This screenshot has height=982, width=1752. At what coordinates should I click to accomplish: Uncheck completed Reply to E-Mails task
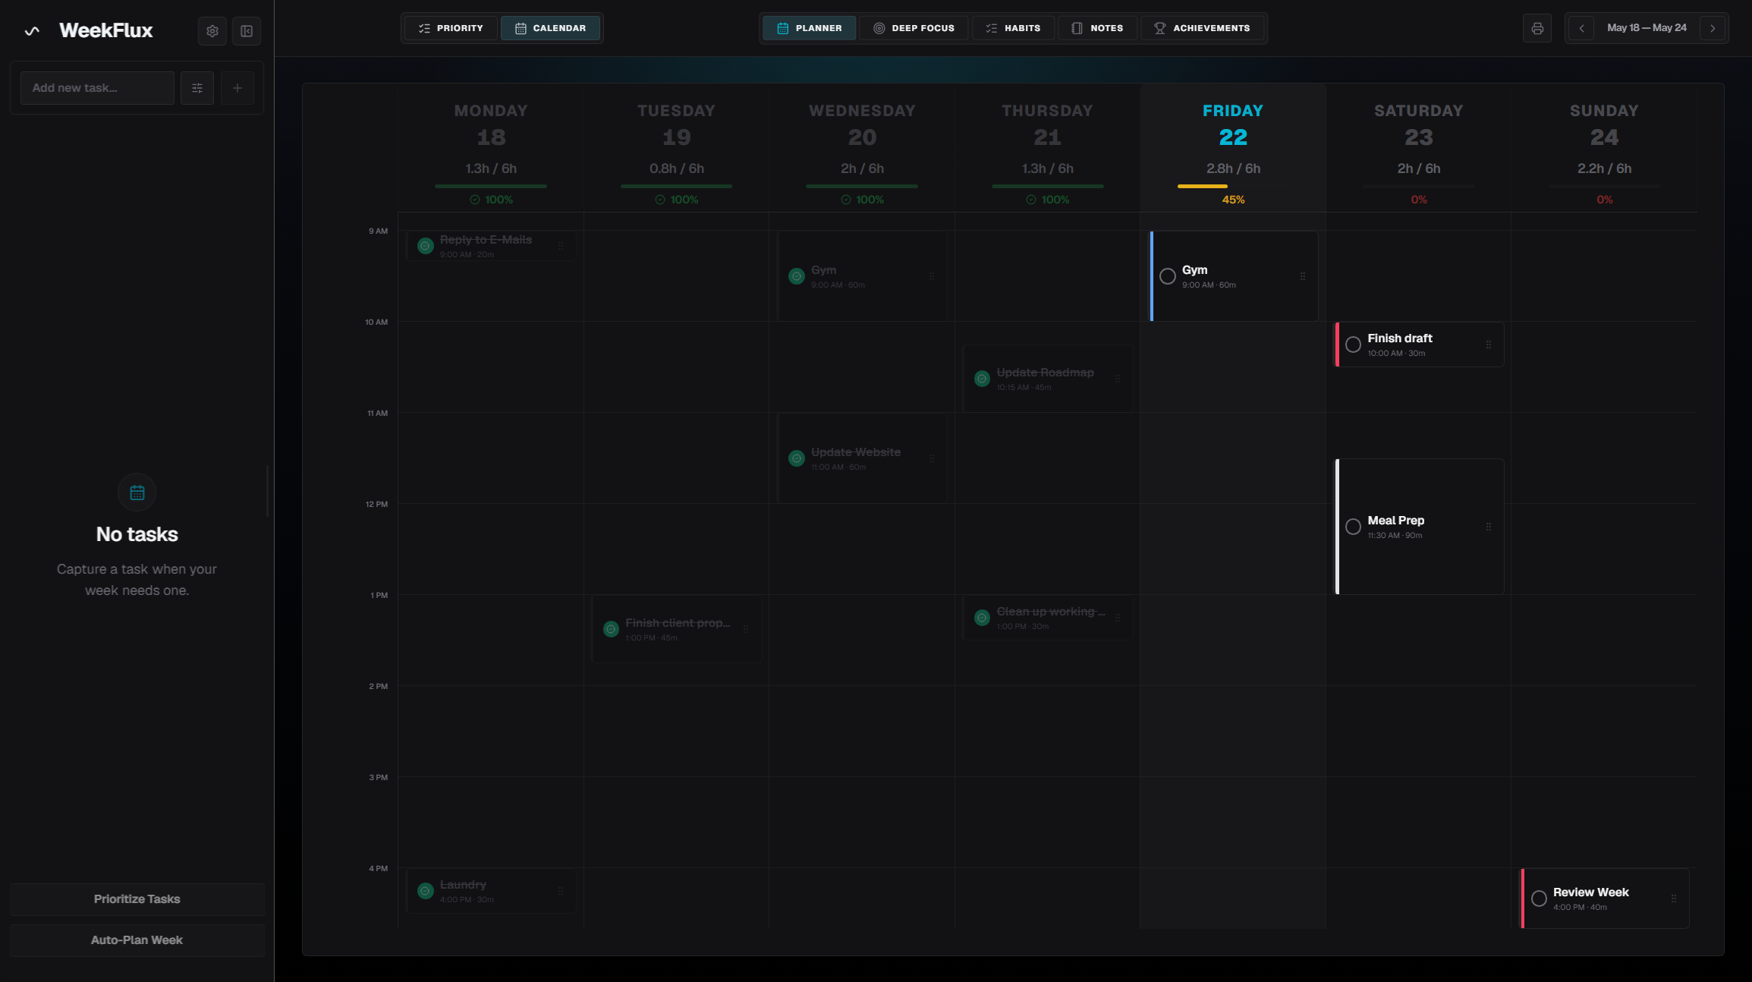pyautogui.click(x=426, y=246)
